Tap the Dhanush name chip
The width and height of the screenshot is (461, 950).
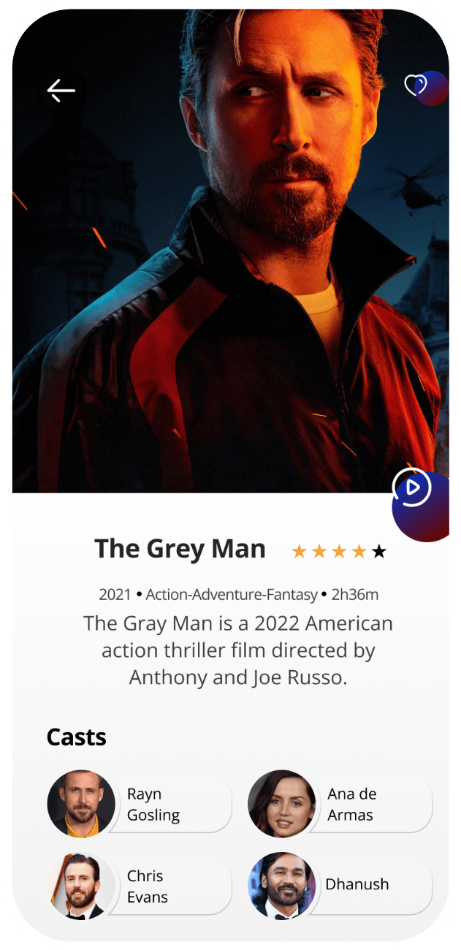point(373,886)
